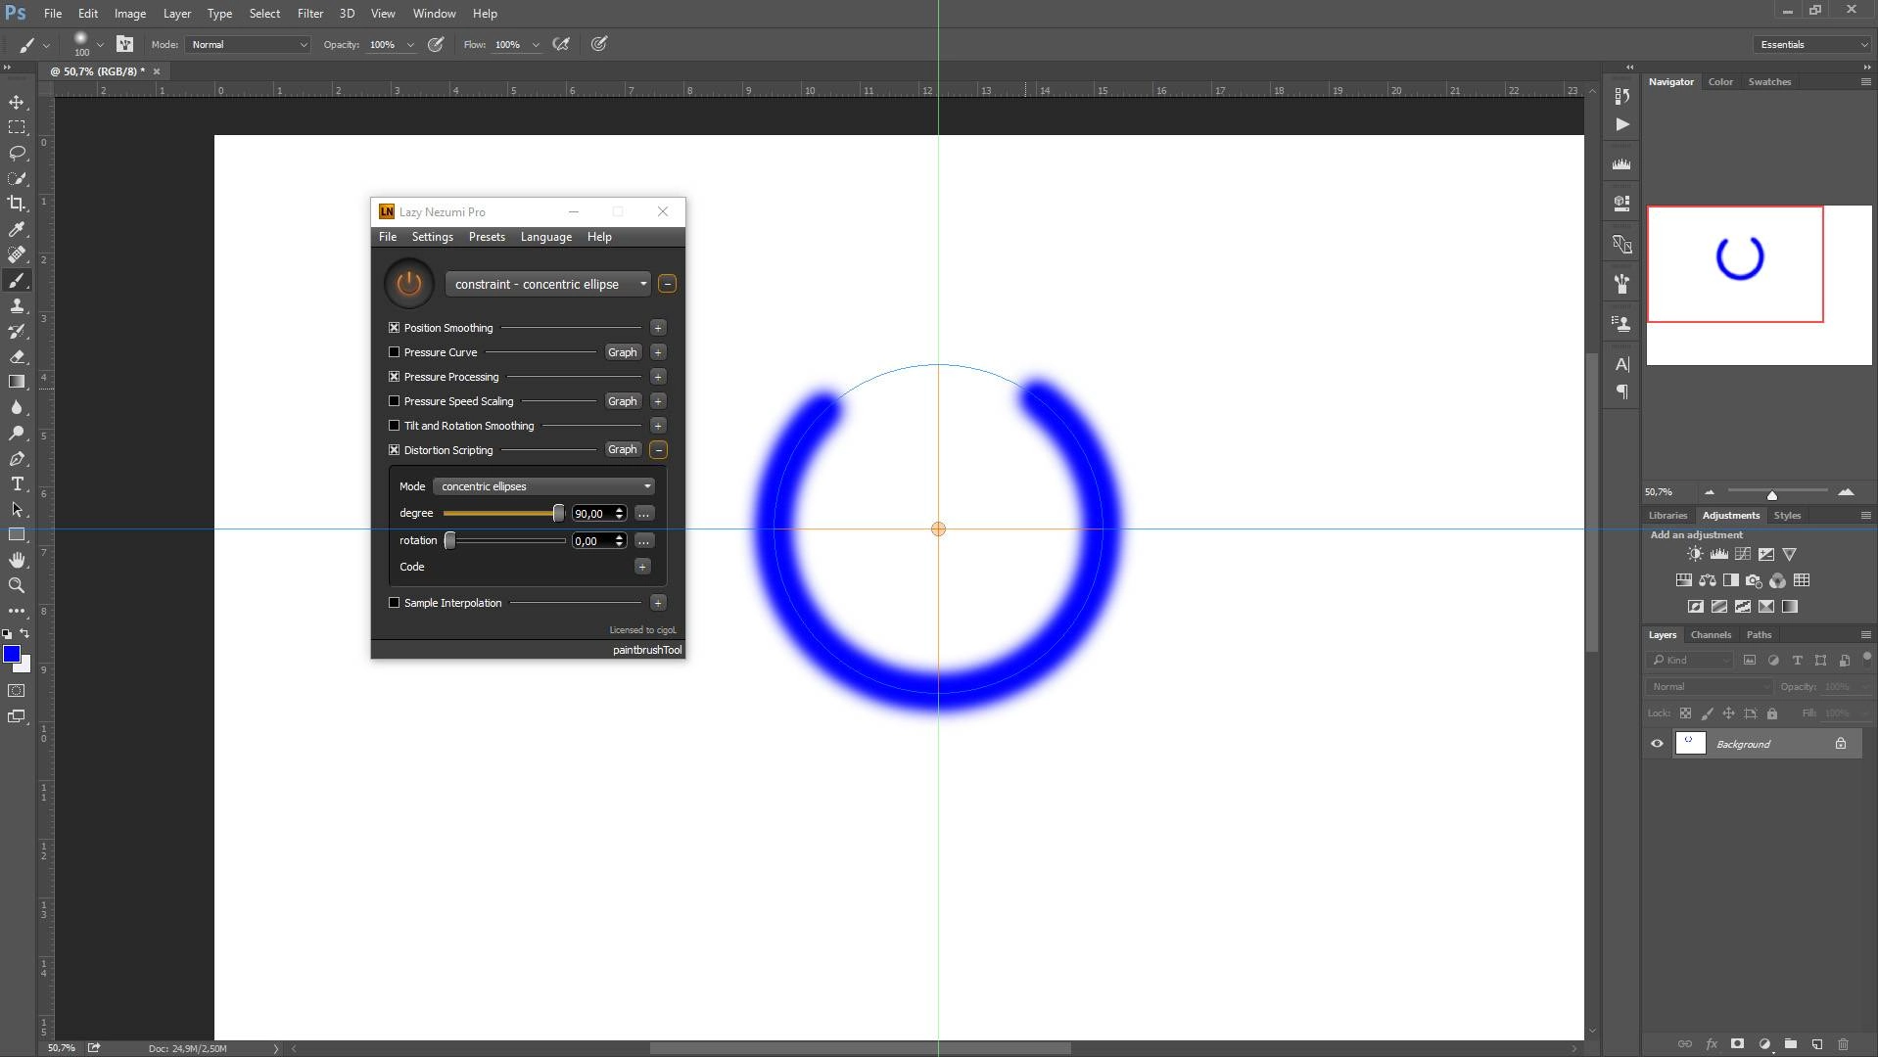1878x1057 pixels.
Task: Select the Move tool
Action: pos(17,102)
